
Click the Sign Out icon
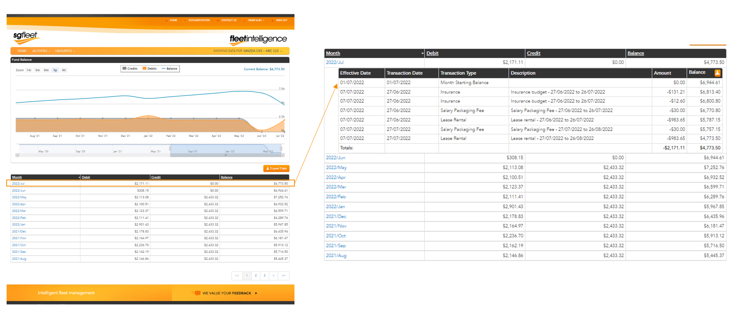(x=273, y=20)
